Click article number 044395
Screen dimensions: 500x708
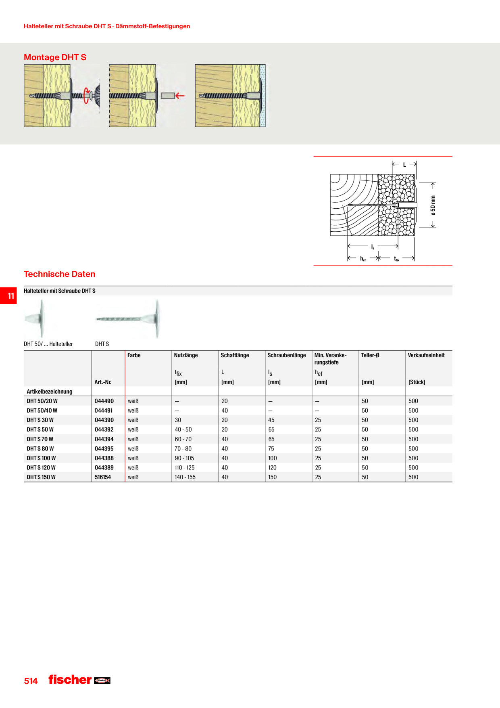[104, 448]
